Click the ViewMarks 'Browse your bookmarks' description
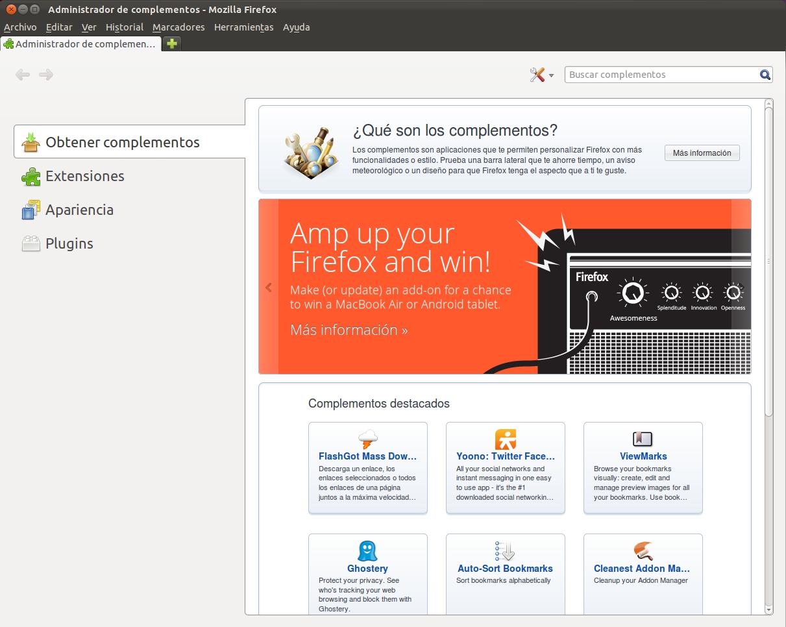The height and width of the screenshot is (627, 786). point(642,483)
